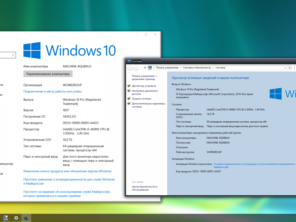Viewport: 296px width, 222px height.
Task: Expand chevron before Панель управления breadcrumb
Action: point(154,68)
